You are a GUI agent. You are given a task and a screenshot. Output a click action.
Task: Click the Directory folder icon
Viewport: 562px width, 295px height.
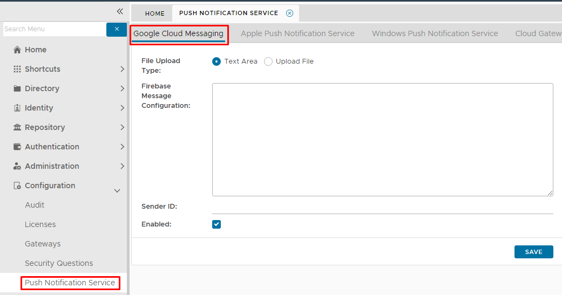click(x=17, y=88)
